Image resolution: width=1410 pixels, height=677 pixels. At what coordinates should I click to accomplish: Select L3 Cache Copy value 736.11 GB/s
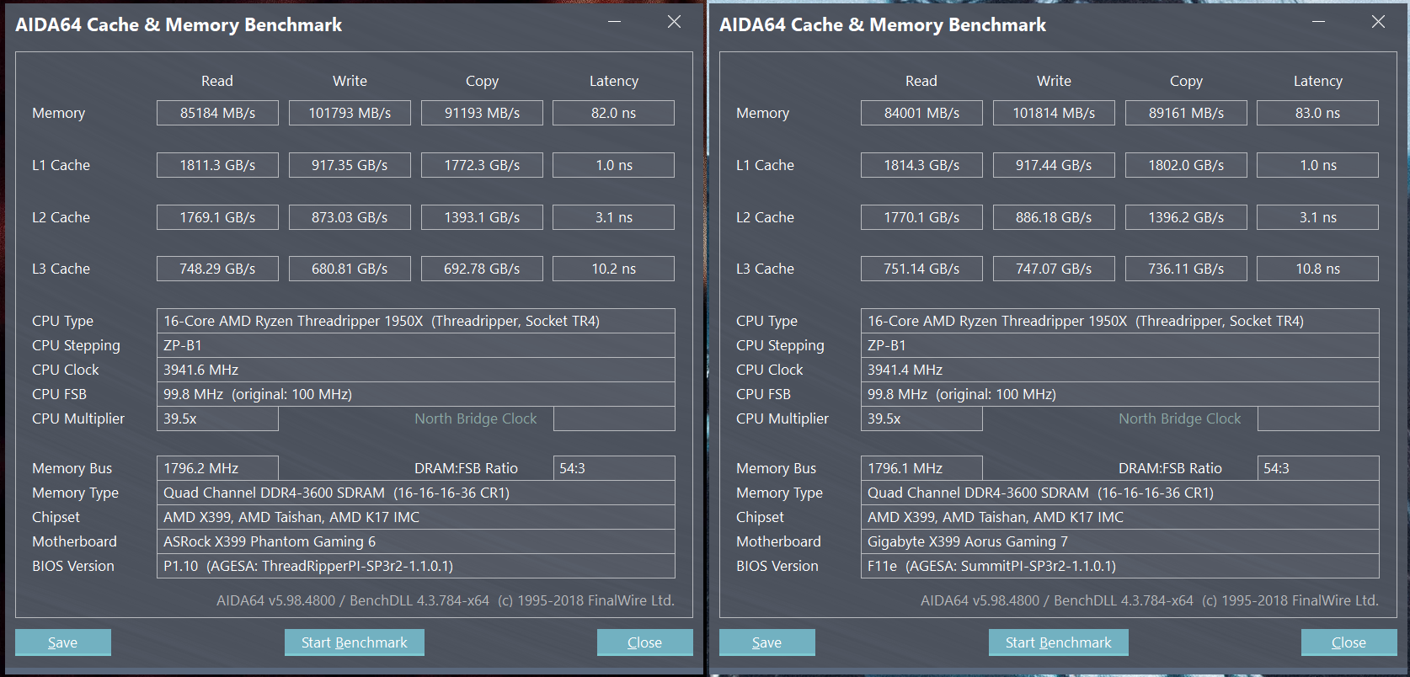(x=1186, y=269)
